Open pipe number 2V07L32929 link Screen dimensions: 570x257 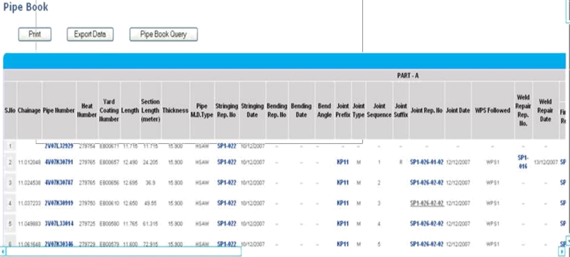[59, 146]
